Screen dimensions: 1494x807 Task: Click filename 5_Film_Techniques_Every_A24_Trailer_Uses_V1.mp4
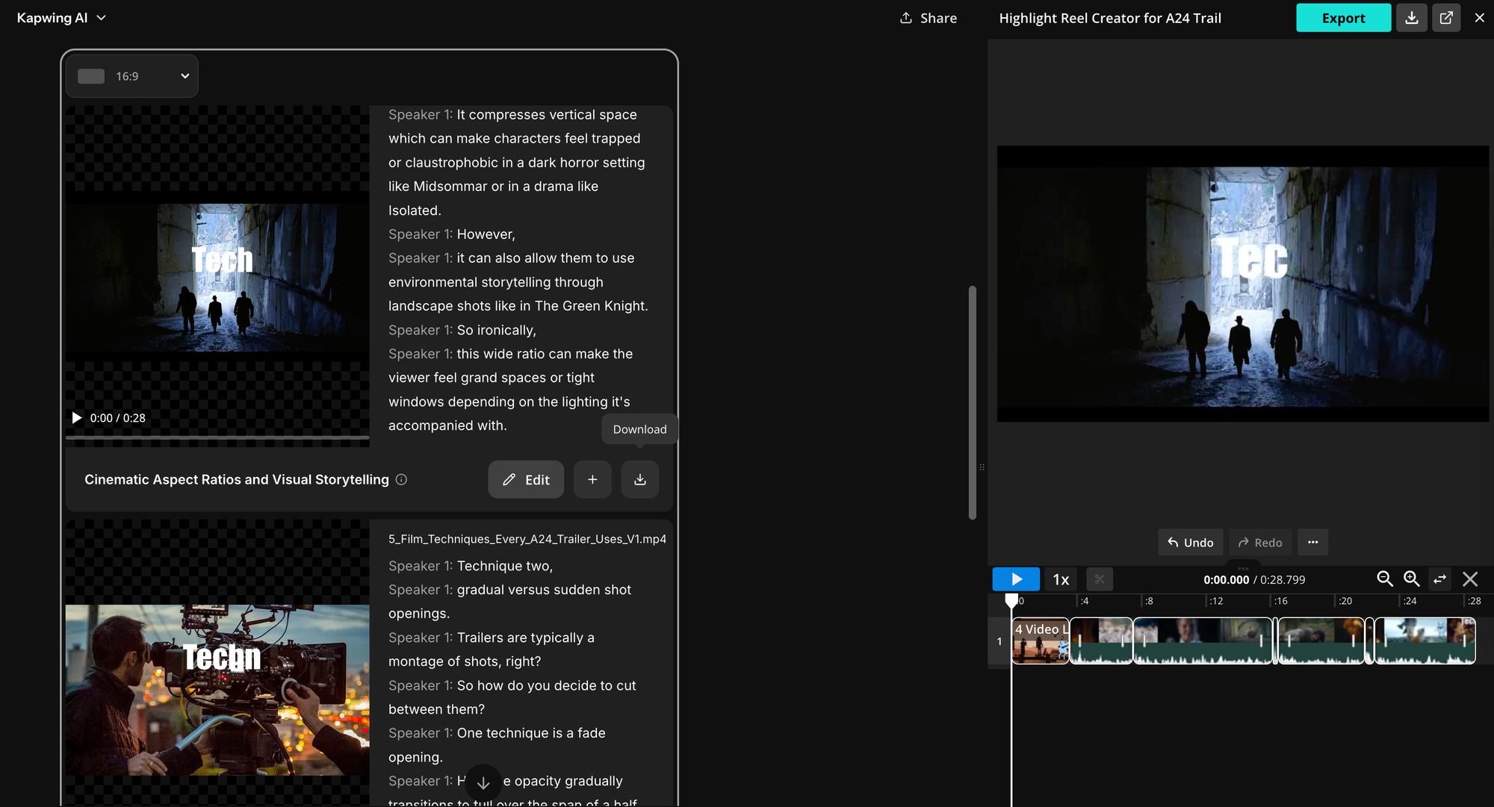527,539
